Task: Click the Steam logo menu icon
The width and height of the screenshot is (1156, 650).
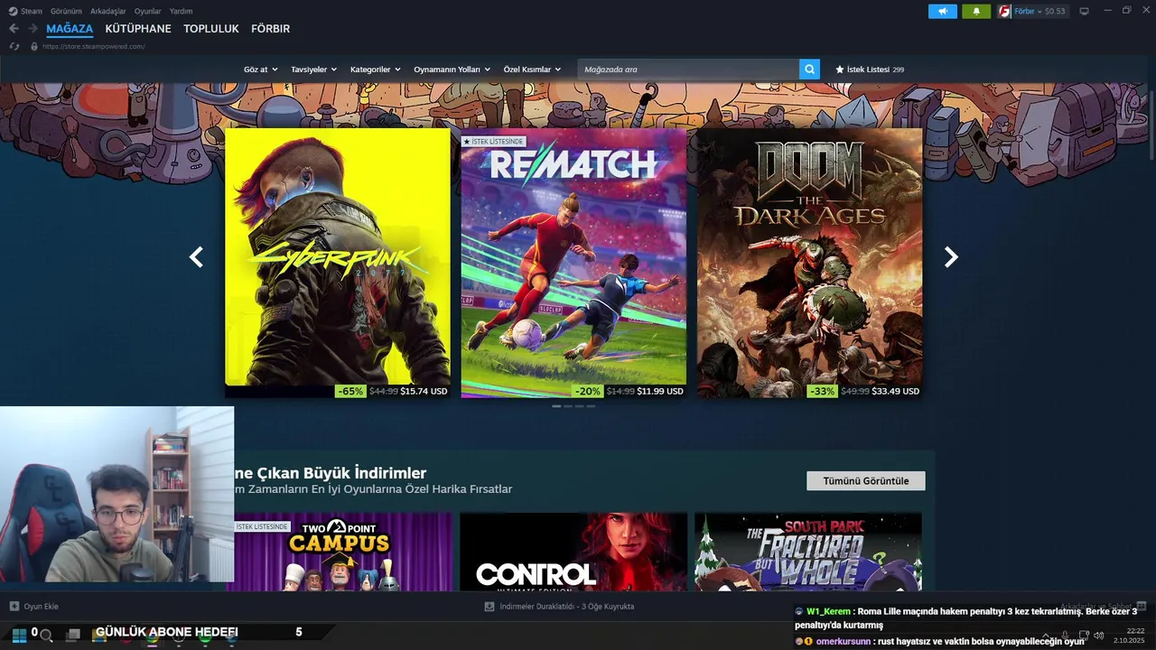Action: [13, 12]
